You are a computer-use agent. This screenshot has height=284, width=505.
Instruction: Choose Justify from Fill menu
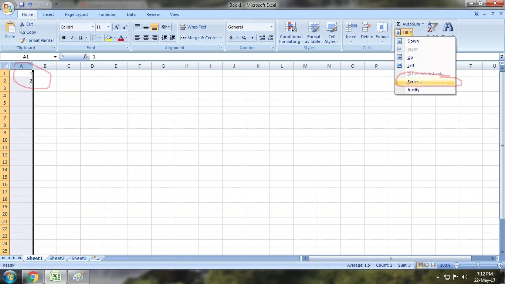(x=425, y=90)
